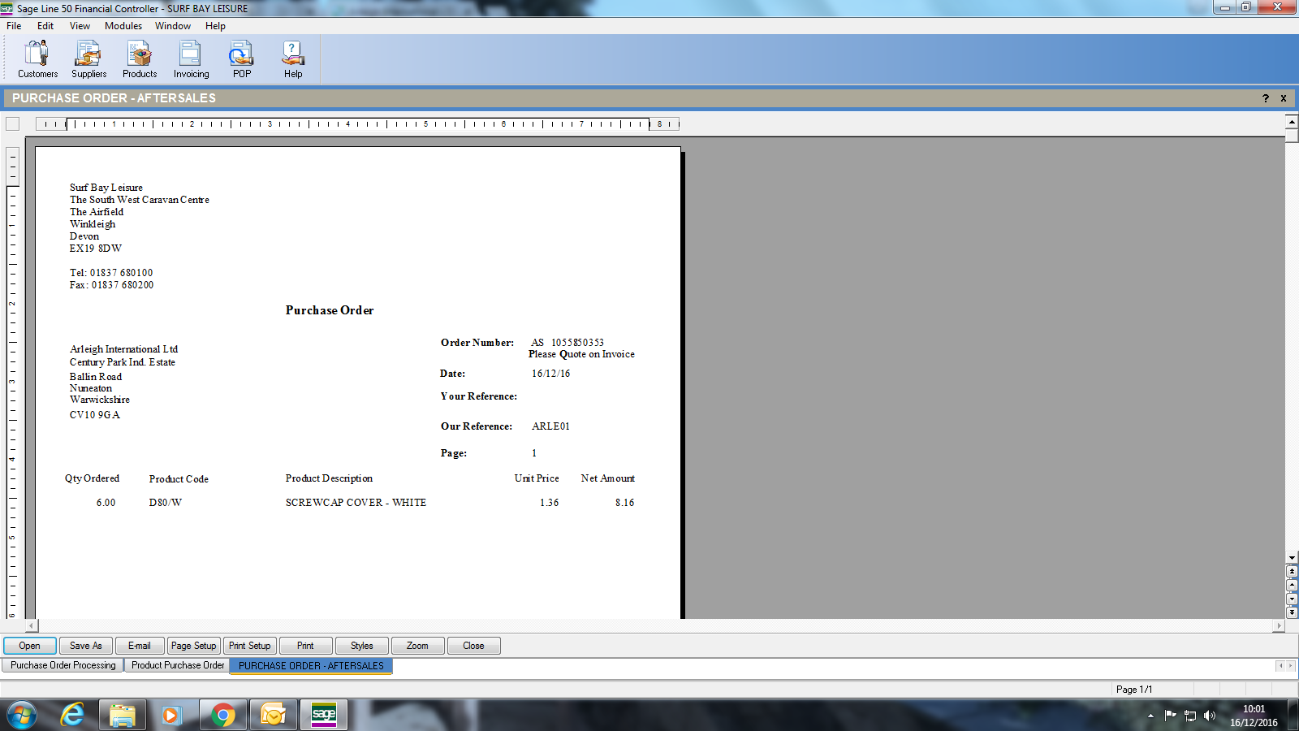
Task: Open the Action Center flag icon
Action: [x=1170, y=716]
